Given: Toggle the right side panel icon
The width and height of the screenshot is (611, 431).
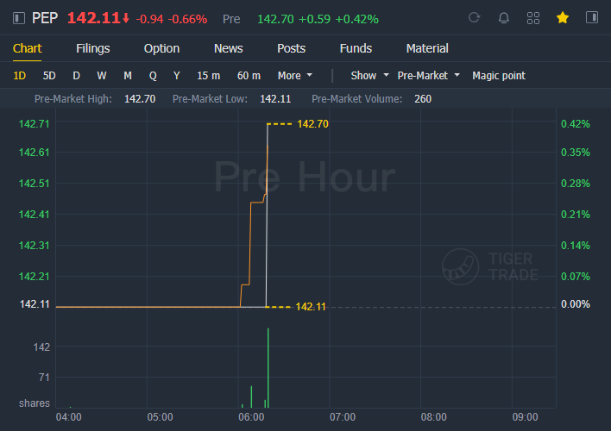Looking at the screenshot, I should click(x=592, y=17).
